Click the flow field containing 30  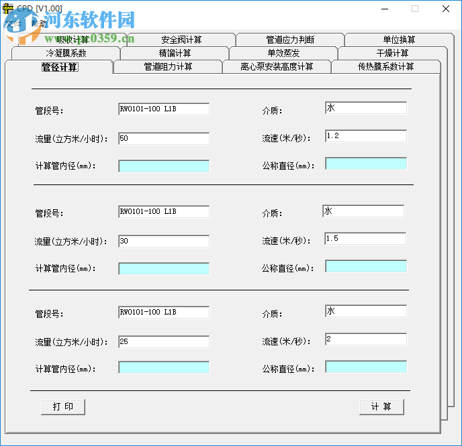(164, 241)
